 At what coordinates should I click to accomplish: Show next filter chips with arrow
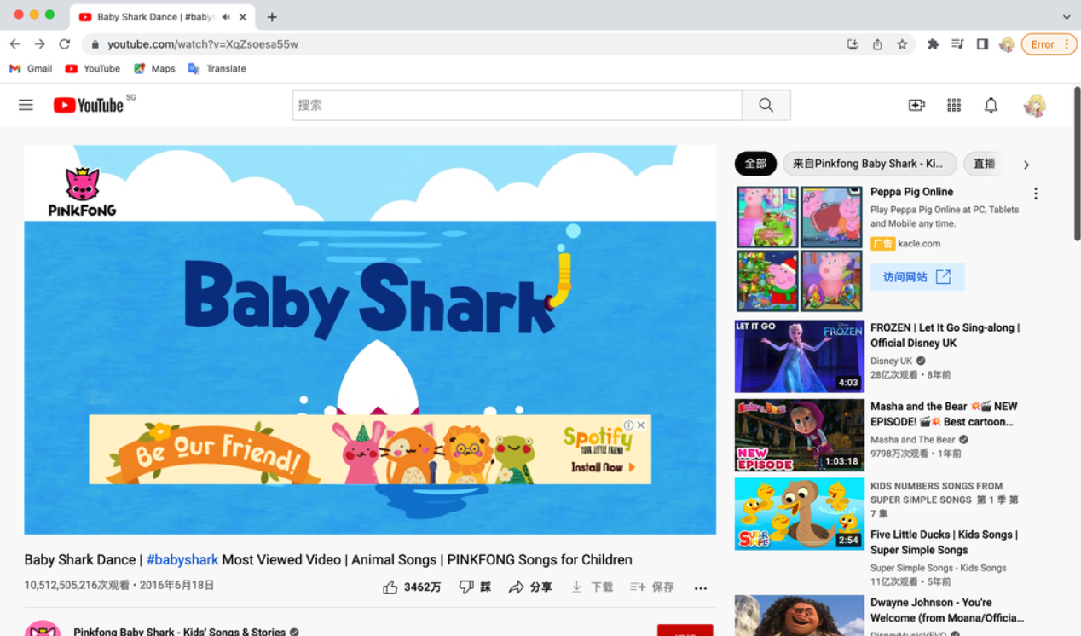click(x=1026, y=165)
